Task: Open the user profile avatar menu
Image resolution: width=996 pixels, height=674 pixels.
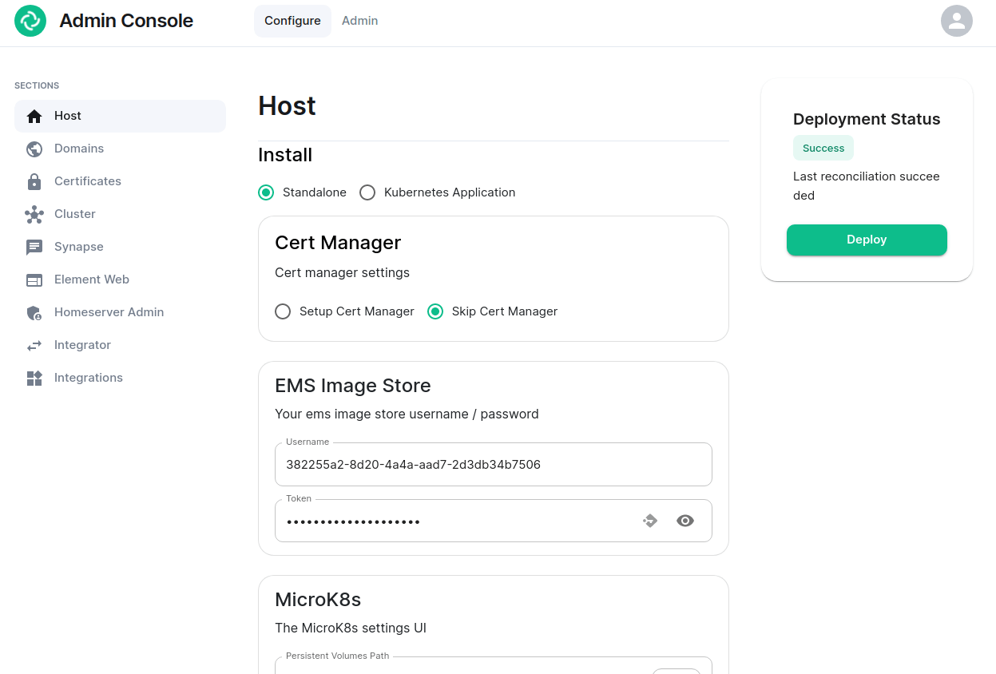Action: pos(956,21)
